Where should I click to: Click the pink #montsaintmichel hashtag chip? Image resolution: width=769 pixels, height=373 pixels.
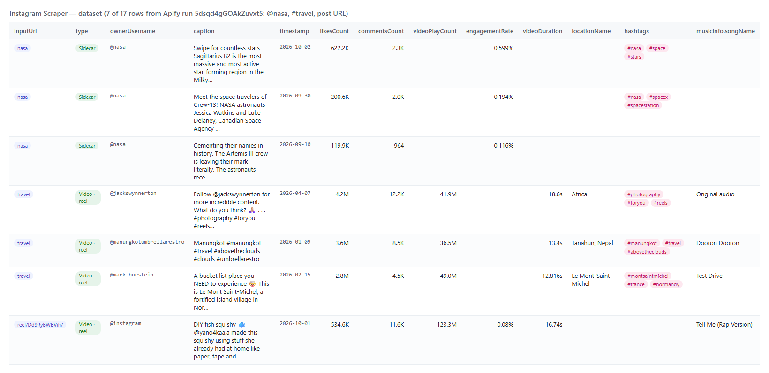648,276
